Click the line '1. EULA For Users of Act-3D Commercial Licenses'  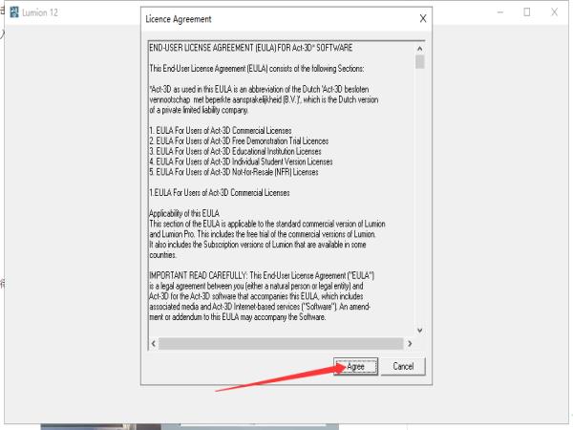[221, 131]
